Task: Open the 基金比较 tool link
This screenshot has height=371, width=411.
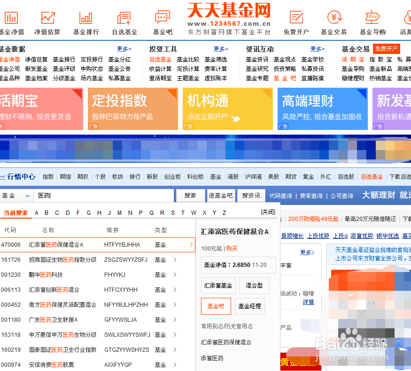Action: 188,60
